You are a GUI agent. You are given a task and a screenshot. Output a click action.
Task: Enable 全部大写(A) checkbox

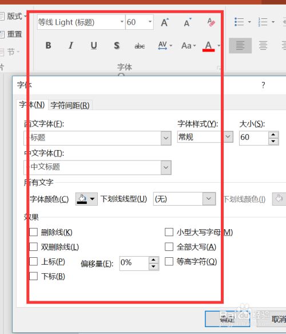coord(169,247)
